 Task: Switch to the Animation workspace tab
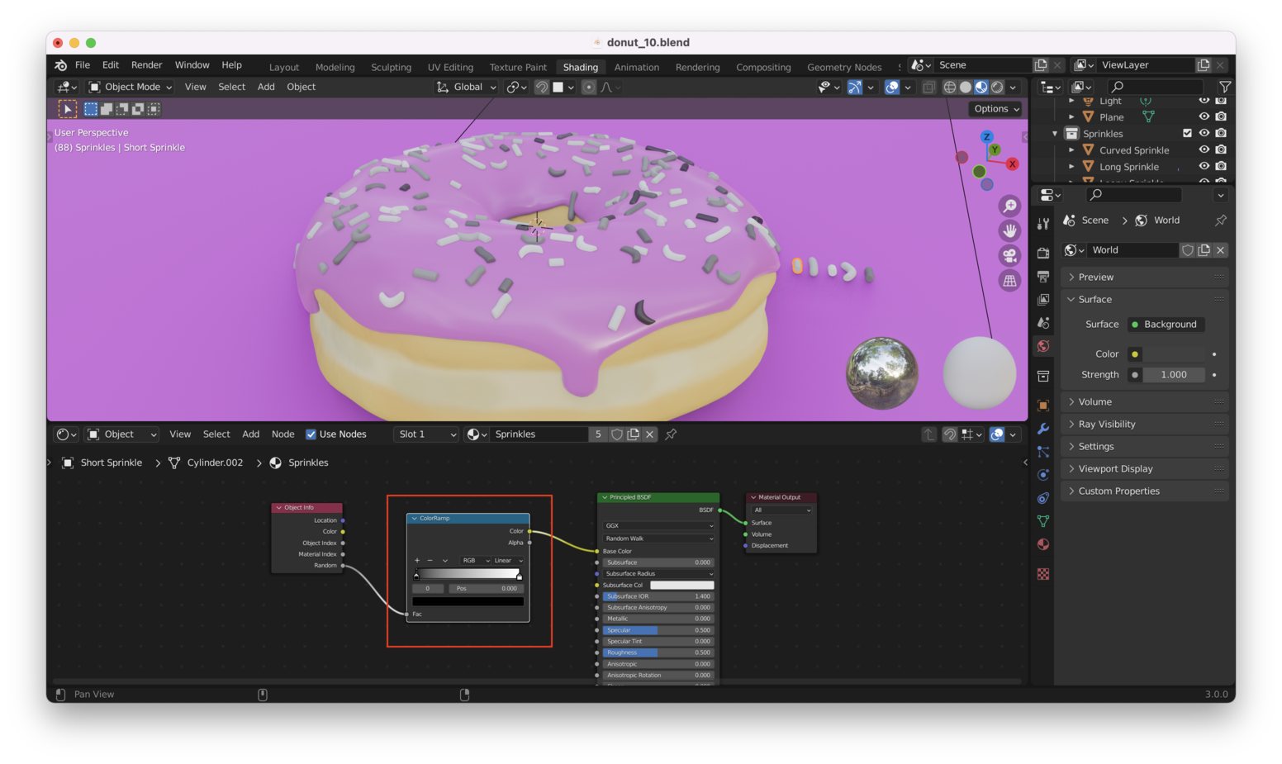[636, 67]
